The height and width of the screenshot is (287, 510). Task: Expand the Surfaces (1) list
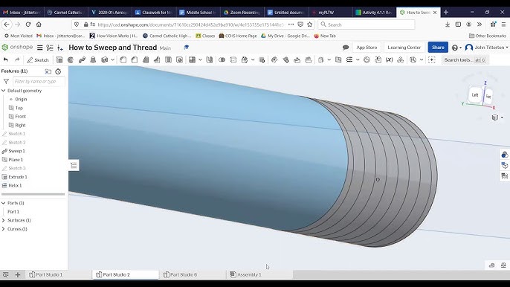[4, 220]
